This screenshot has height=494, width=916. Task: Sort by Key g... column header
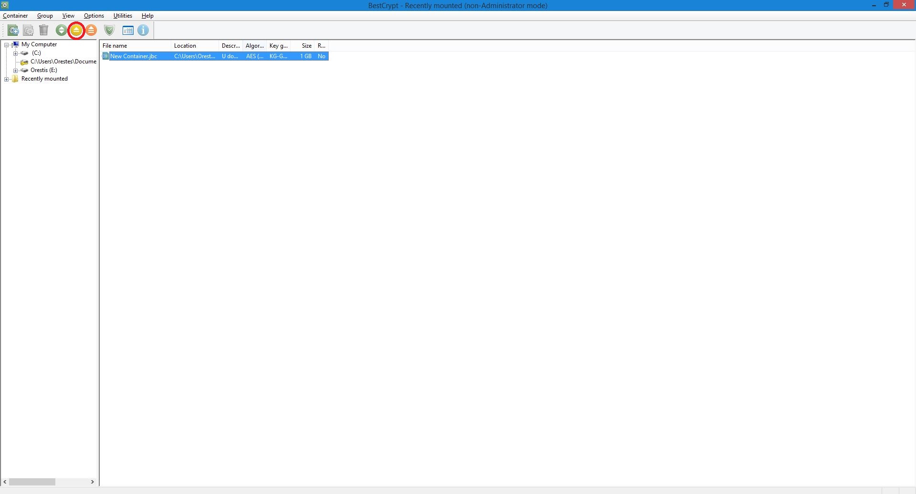278,46
